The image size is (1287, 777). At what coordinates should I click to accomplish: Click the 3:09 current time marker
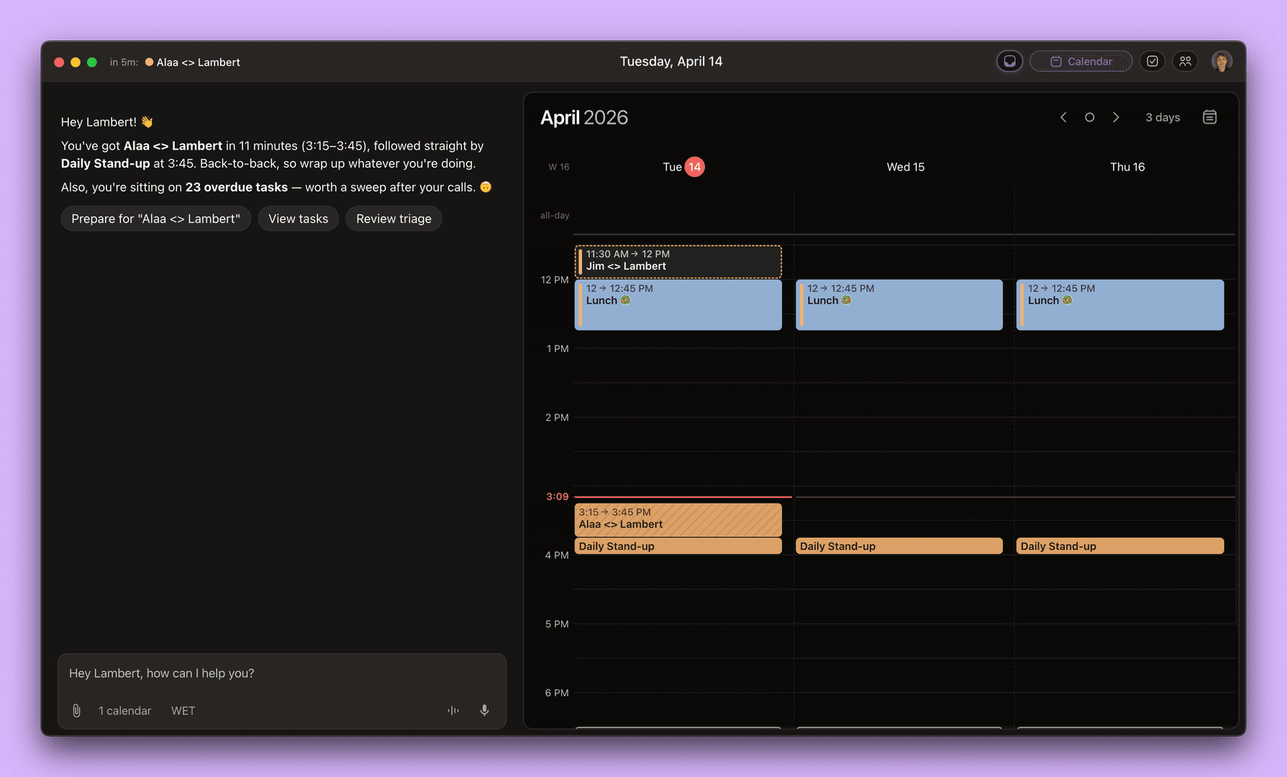[557, 496]
